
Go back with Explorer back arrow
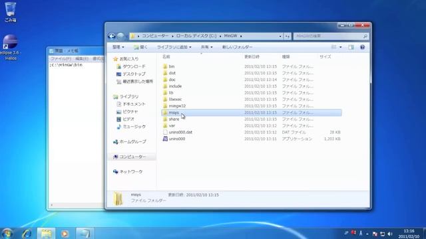coord(111,36)
